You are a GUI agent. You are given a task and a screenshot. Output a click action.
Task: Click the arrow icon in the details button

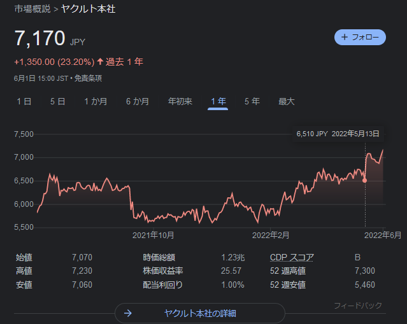coord(128,313)
